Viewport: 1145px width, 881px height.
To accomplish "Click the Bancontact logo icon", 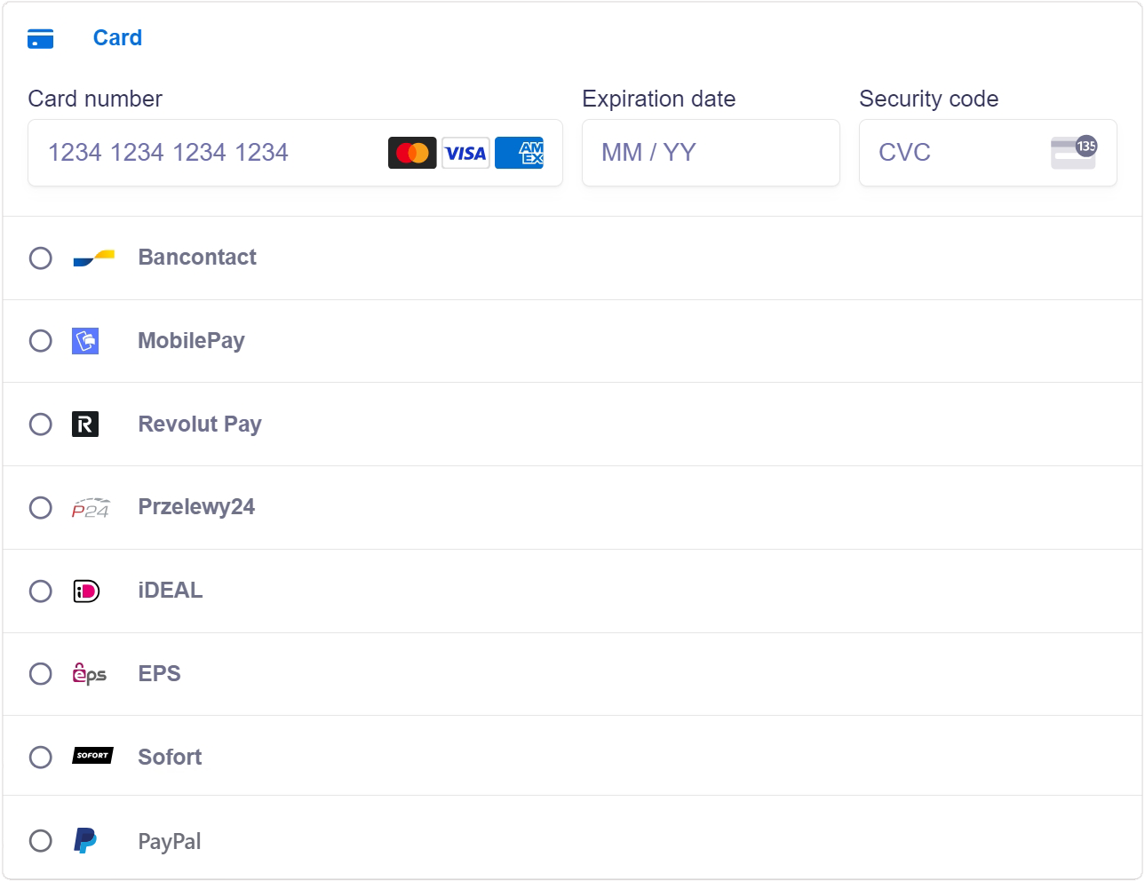I will pos(93,258).
